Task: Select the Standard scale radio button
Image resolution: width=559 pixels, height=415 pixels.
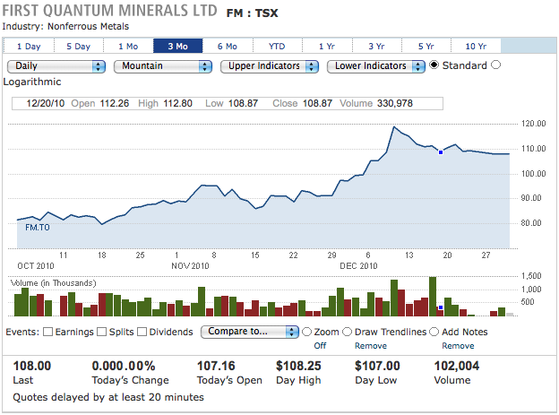Action: 434,65
